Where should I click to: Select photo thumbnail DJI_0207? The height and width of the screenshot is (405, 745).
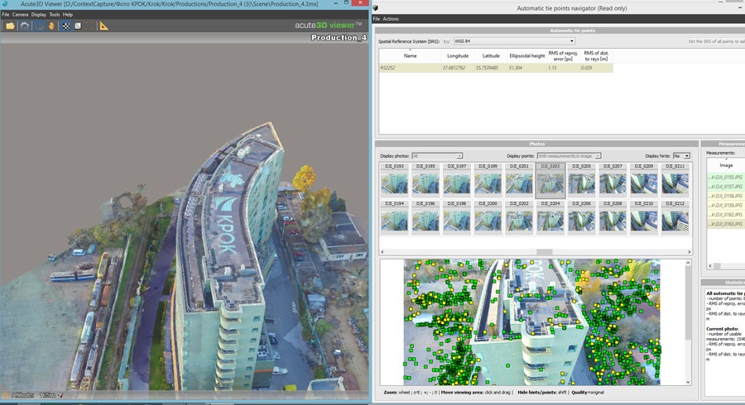[x=613, y=179]
